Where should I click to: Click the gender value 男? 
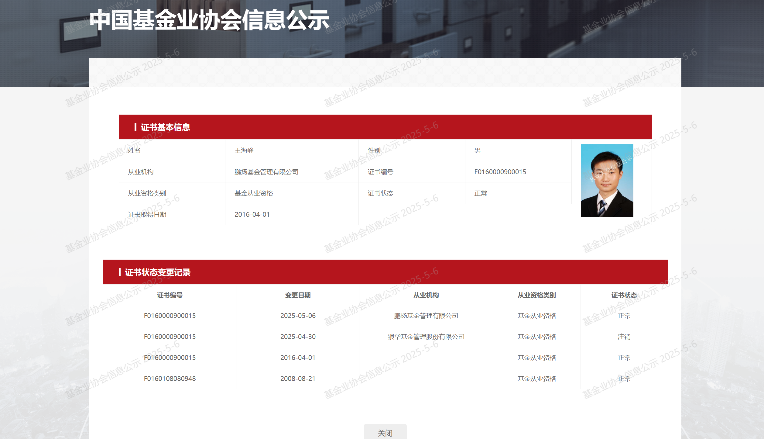pyautogui.click(x=477, y=150)
